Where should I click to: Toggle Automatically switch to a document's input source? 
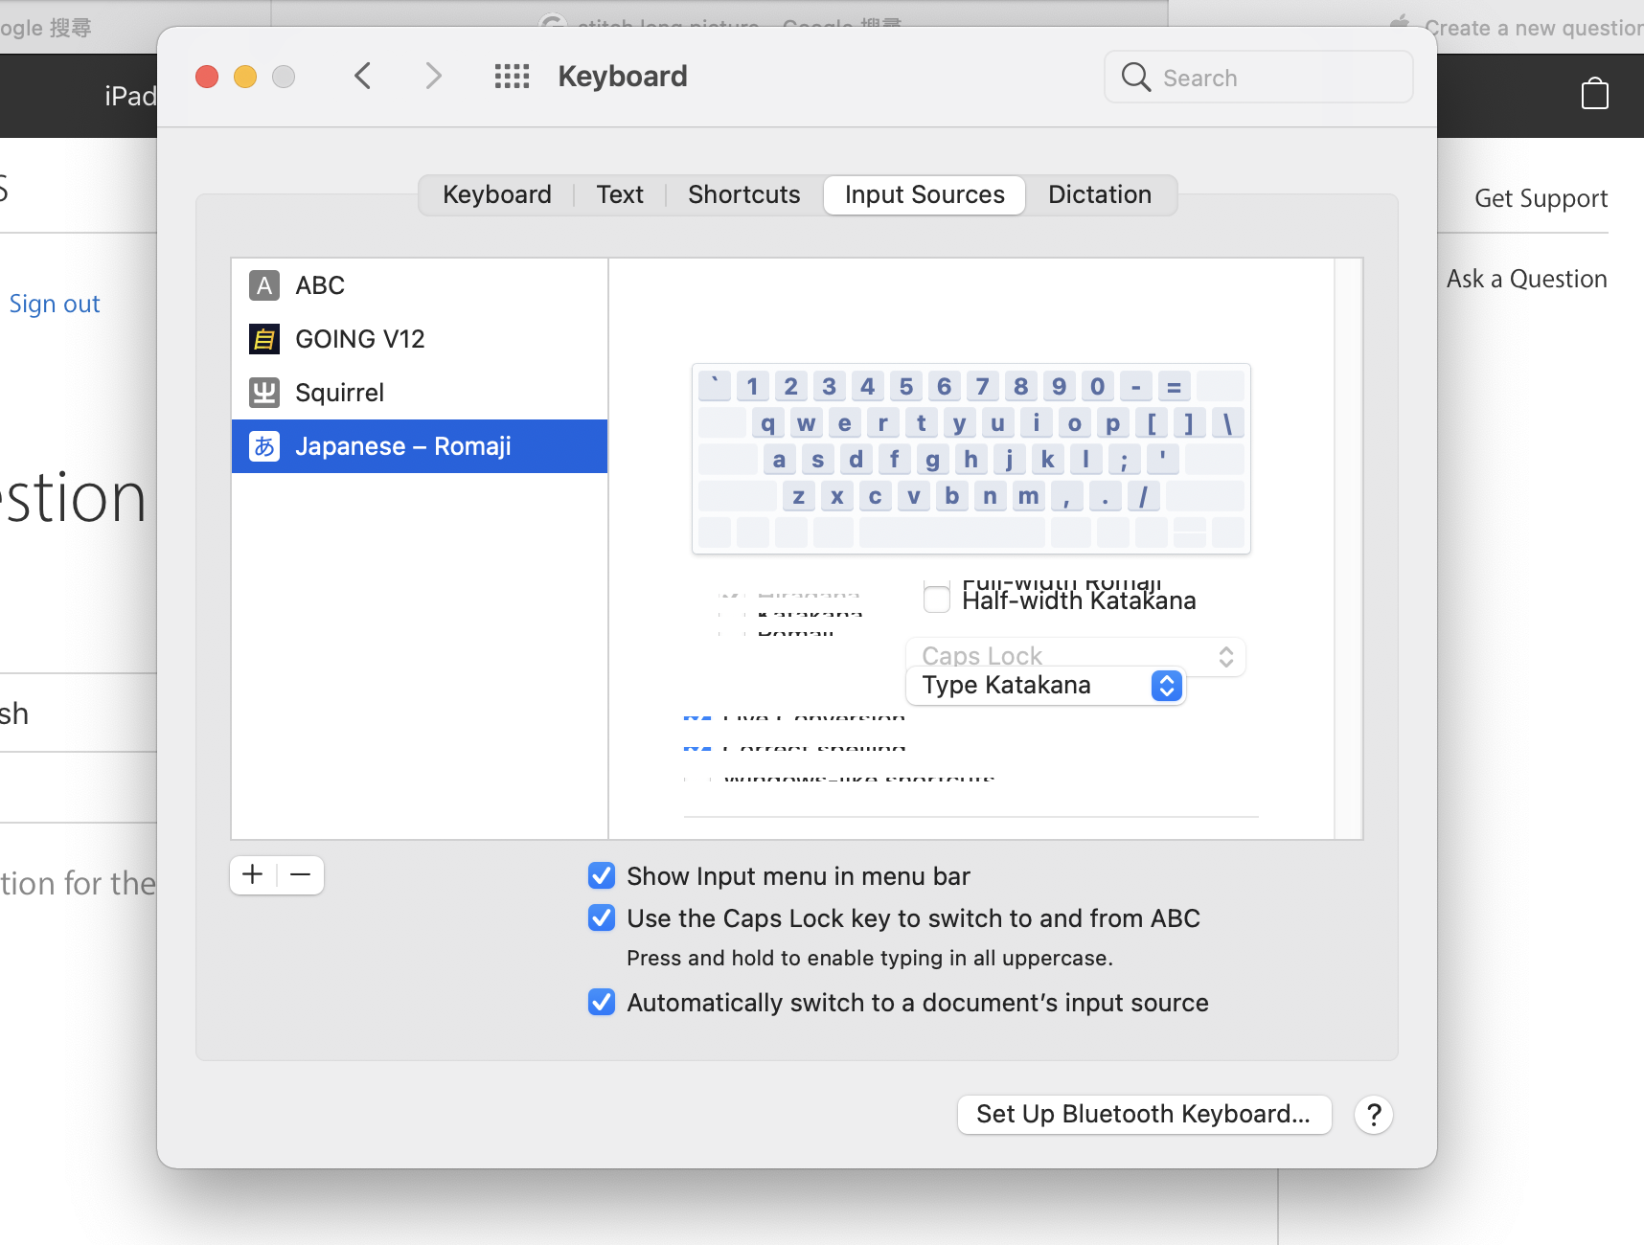coord(602,1002)
